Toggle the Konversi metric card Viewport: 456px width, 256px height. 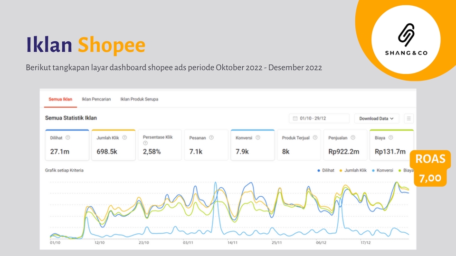[x=252, y=145]
